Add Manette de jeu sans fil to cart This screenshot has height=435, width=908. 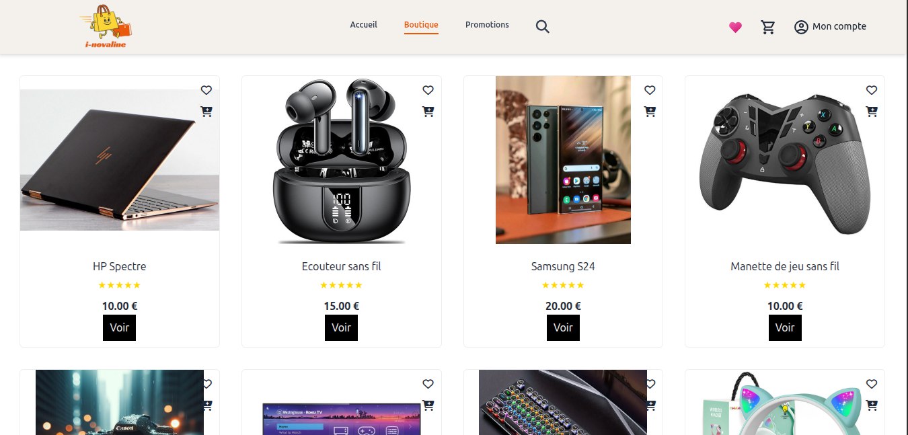[872, 112]
